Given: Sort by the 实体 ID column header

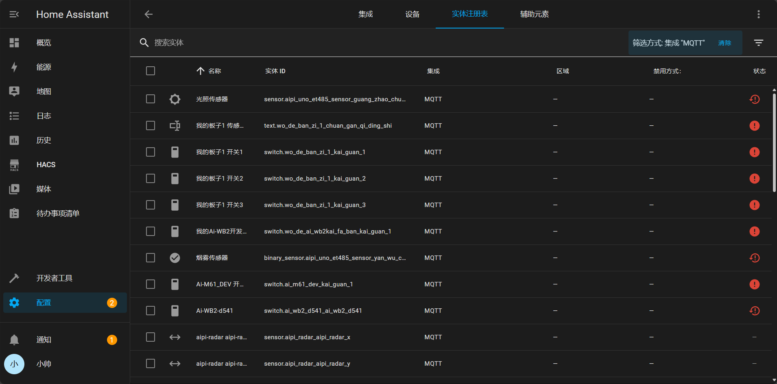Looking at the screenshot, I should coord(275,71).
